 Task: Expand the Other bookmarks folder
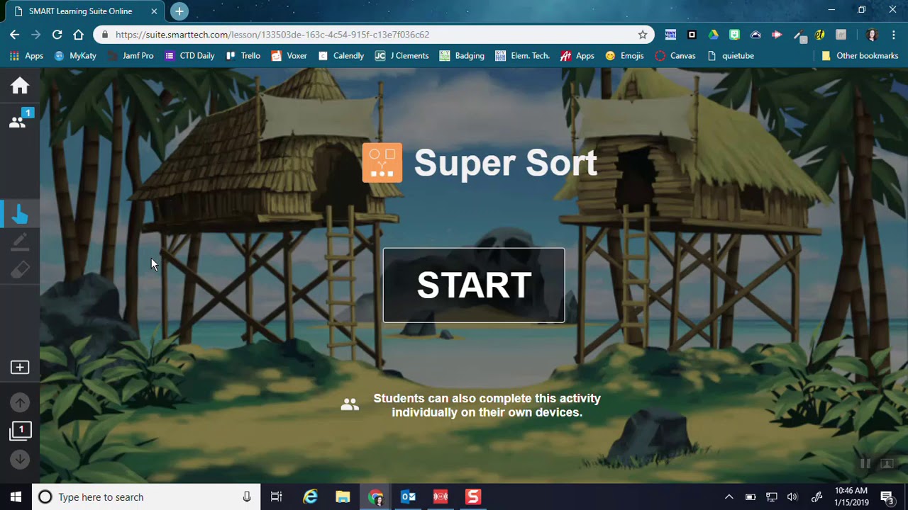(860, 56)
